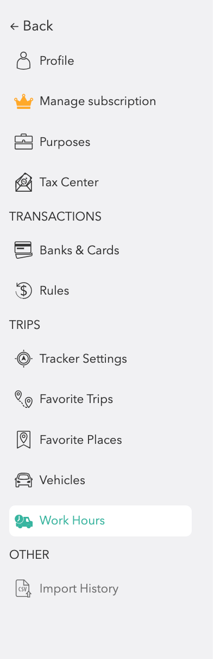Click the Profile person icon
Image resolution: width=214 pixels, height=659 pixels.
(x=23, y=60)
